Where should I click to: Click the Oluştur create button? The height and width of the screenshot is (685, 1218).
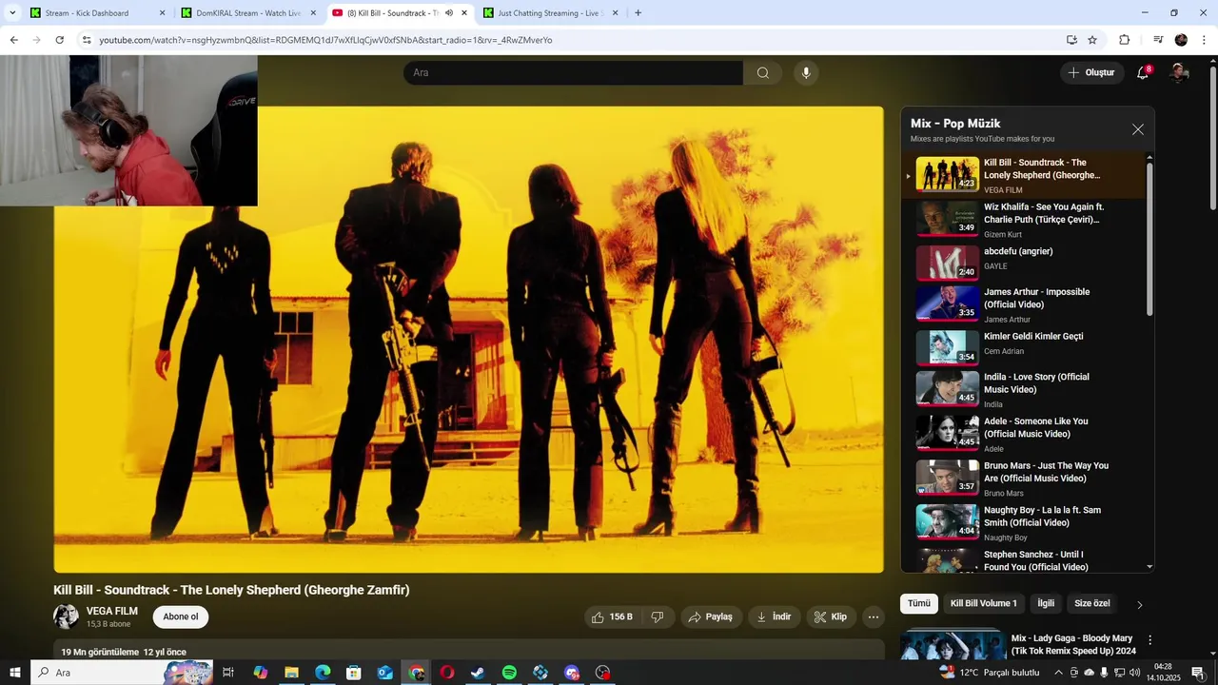click(1091, 73)
